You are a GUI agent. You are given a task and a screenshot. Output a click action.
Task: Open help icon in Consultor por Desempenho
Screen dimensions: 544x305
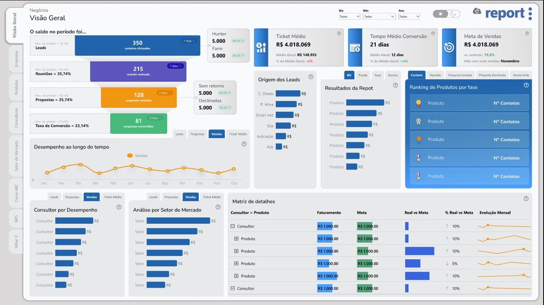pos(119,207)
